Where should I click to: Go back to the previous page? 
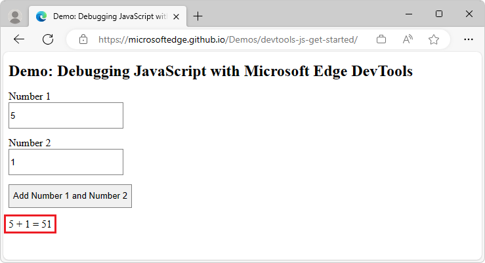[19, 39]
